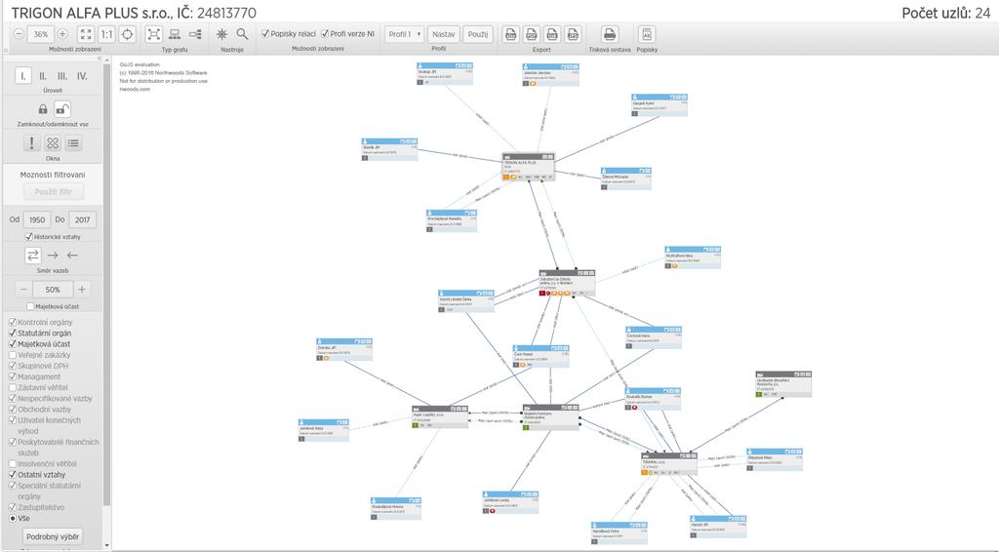Select the Vše radio button

(x=12, y=518)
